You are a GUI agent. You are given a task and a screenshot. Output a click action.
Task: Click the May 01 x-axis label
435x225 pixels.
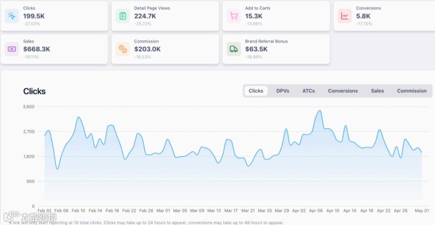coord(422,211)
